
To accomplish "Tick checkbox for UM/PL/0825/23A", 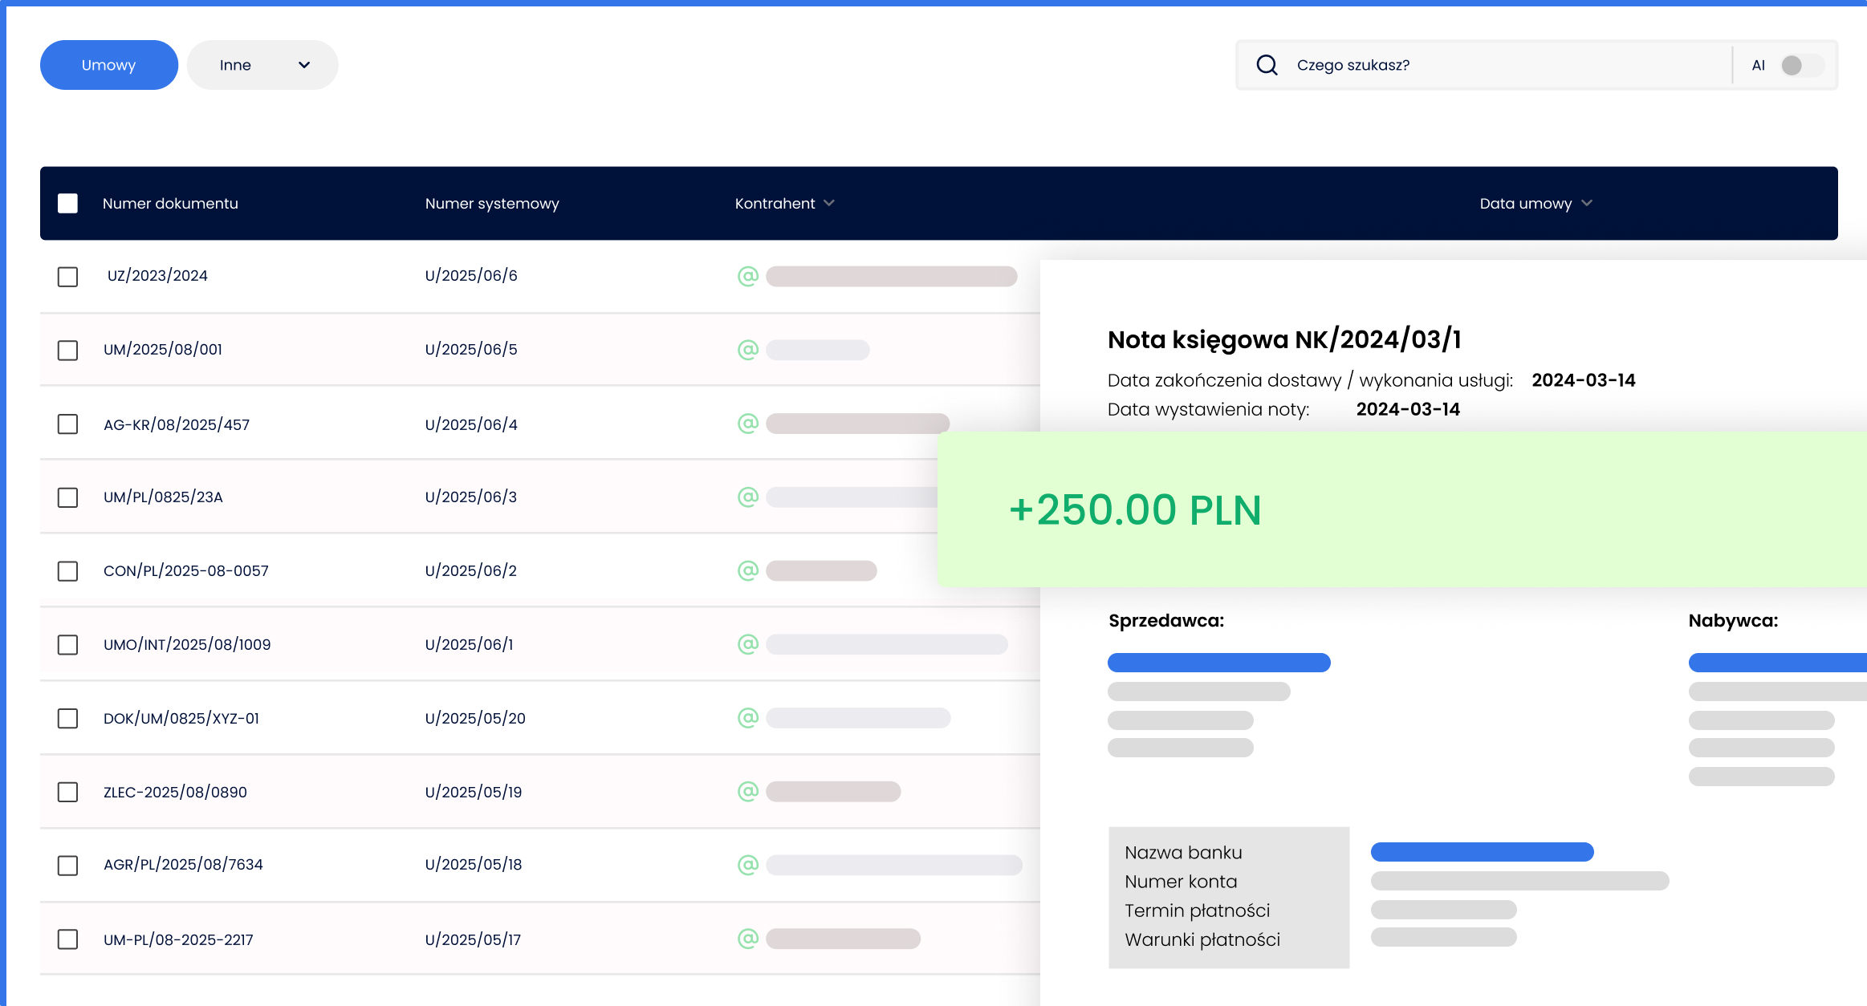I will [x=67, y=497].
